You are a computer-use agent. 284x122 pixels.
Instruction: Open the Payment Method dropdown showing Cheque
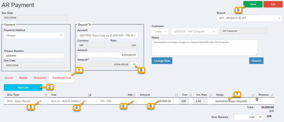(x=34, y=35)
